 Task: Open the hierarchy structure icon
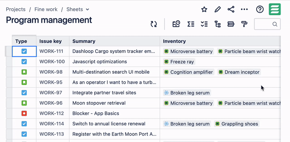tap(217, 24)
